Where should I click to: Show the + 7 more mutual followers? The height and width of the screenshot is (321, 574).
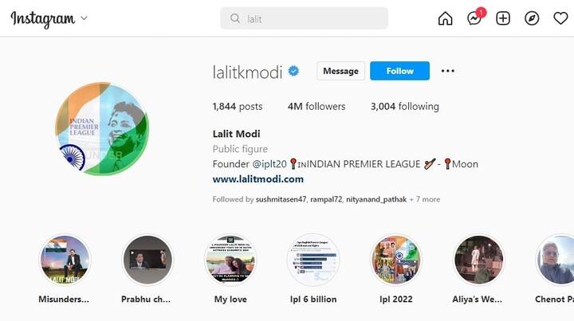pos(425,199)
